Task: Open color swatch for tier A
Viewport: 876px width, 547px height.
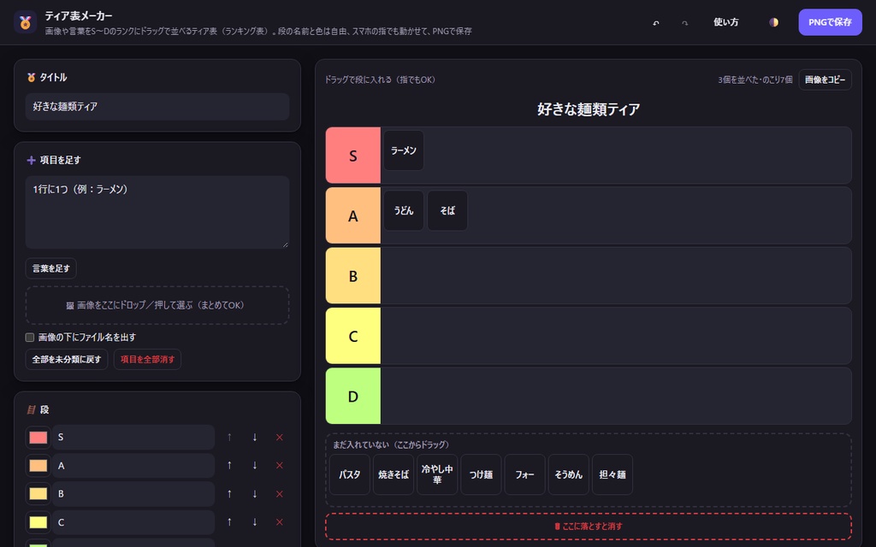Action: click(38, 466)
